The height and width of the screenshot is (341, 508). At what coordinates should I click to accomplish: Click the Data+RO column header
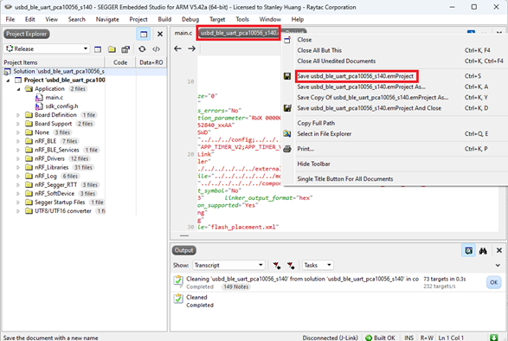click(x=151, y=62)
